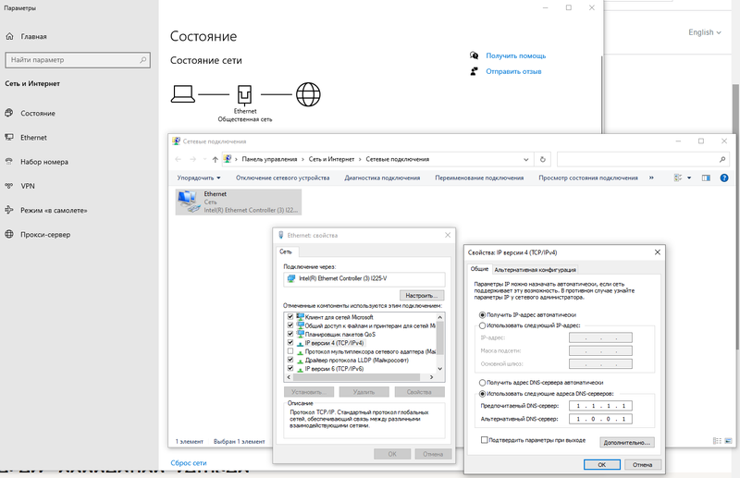Enable Подтвердить параметры при выходе checkbox

[485, 441]
